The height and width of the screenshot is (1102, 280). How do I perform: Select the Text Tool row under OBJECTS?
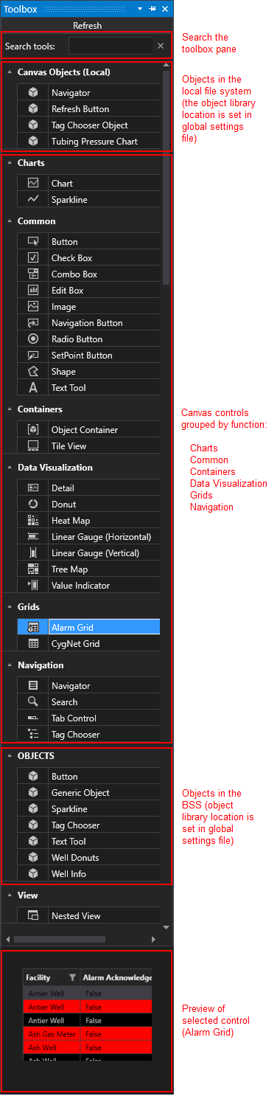point(88,842)
